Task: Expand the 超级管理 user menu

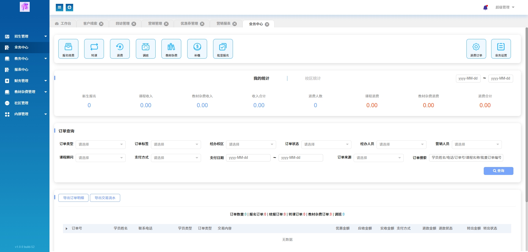Action: click(x=505, y=7)
